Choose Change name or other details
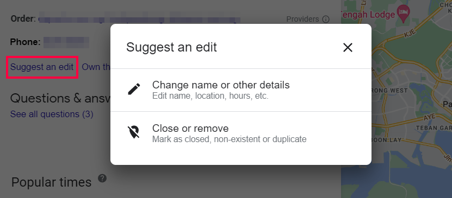452x198 pixels. pyautogui.click(x=241, y=90)
